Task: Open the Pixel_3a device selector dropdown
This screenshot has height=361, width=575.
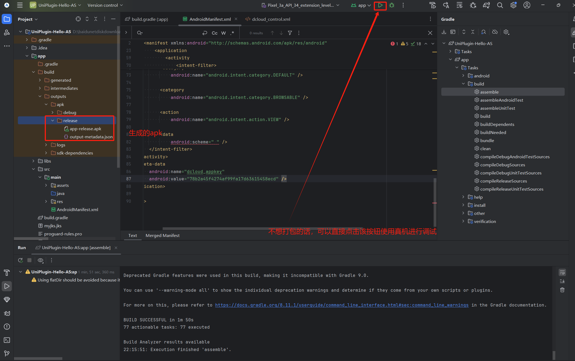Action: (300, 5)
